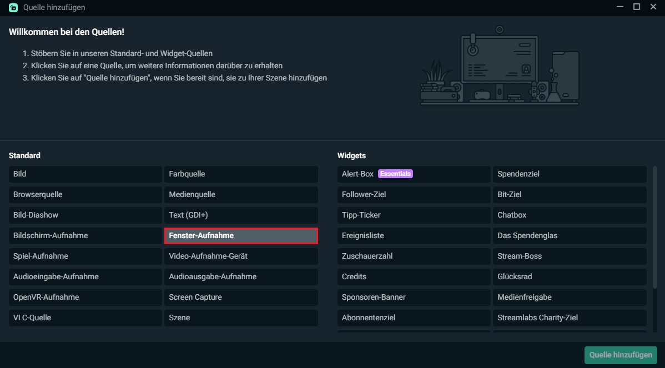Choose the Szene source

(x=241, y=317)
